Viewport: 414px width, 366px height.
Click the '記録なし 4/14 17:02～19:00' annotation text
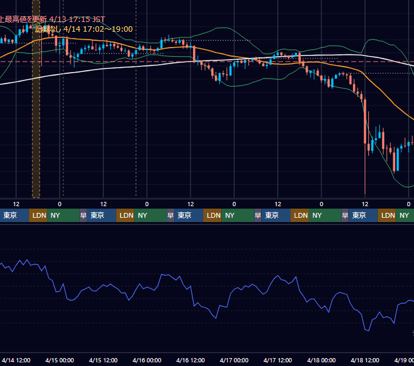(84, 29)
